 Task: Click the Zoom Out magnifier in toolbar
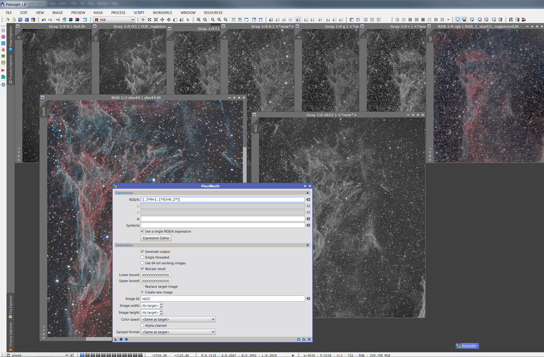[205, 20]
